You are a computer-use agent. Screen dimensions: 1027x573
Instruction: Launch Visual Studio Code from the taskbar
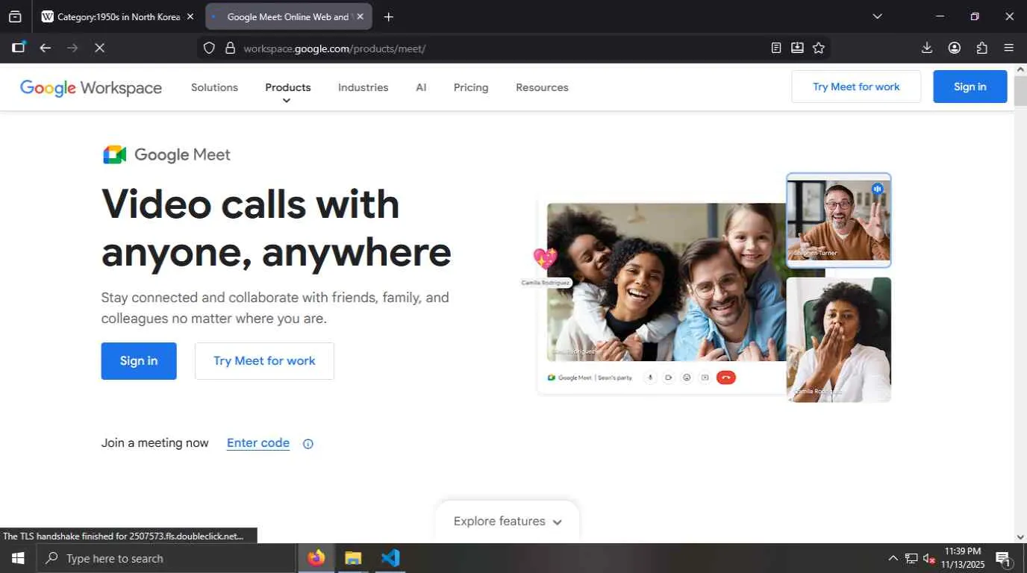390,558
